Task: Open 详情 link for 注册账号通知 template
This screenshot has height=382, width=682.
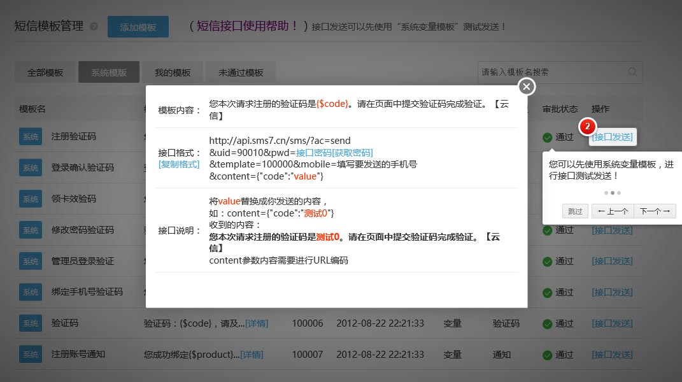Action: (252, 355)
